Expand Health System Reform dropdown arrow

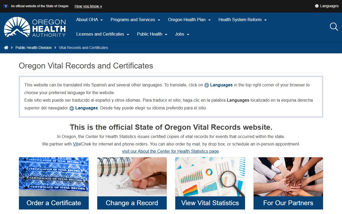pyautogui.click(x=265, y=20)
